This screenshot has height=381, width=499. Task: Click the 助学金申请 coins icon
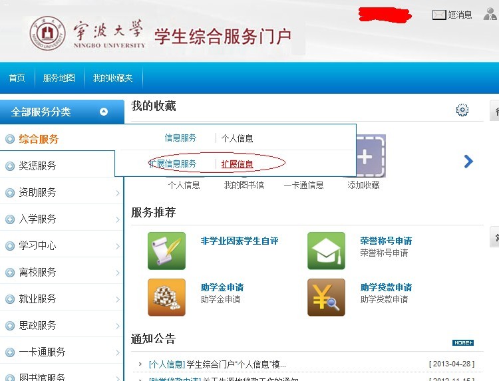[x=166, y=297]
